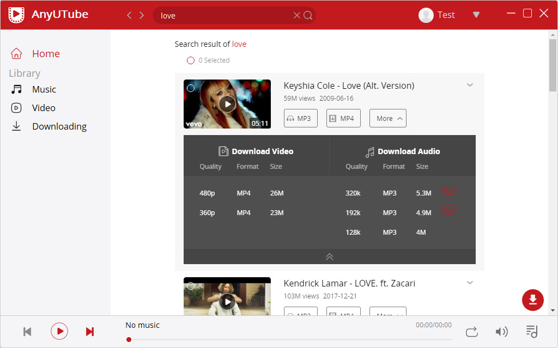Collapse the More options for Keyshia Cole

(x=388, y=118)
